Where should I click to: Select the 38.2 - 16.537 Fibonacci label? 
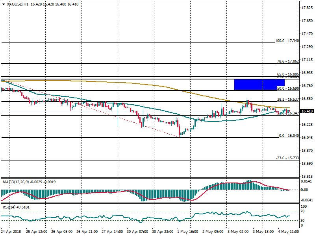[288, 100]
